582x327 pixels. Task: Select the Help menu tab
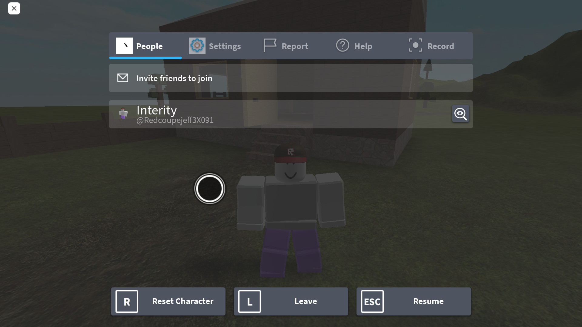tap(354, 45)
